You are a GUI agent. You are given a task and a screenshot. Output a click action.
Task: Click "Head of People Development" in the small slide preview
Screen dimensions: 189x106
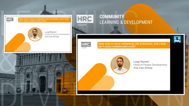click(x=57, y=34)
